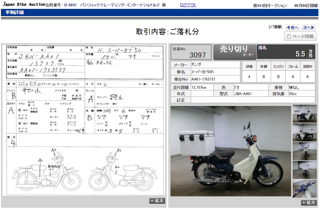Go to next vehicle with 次へ

point(308,27)
